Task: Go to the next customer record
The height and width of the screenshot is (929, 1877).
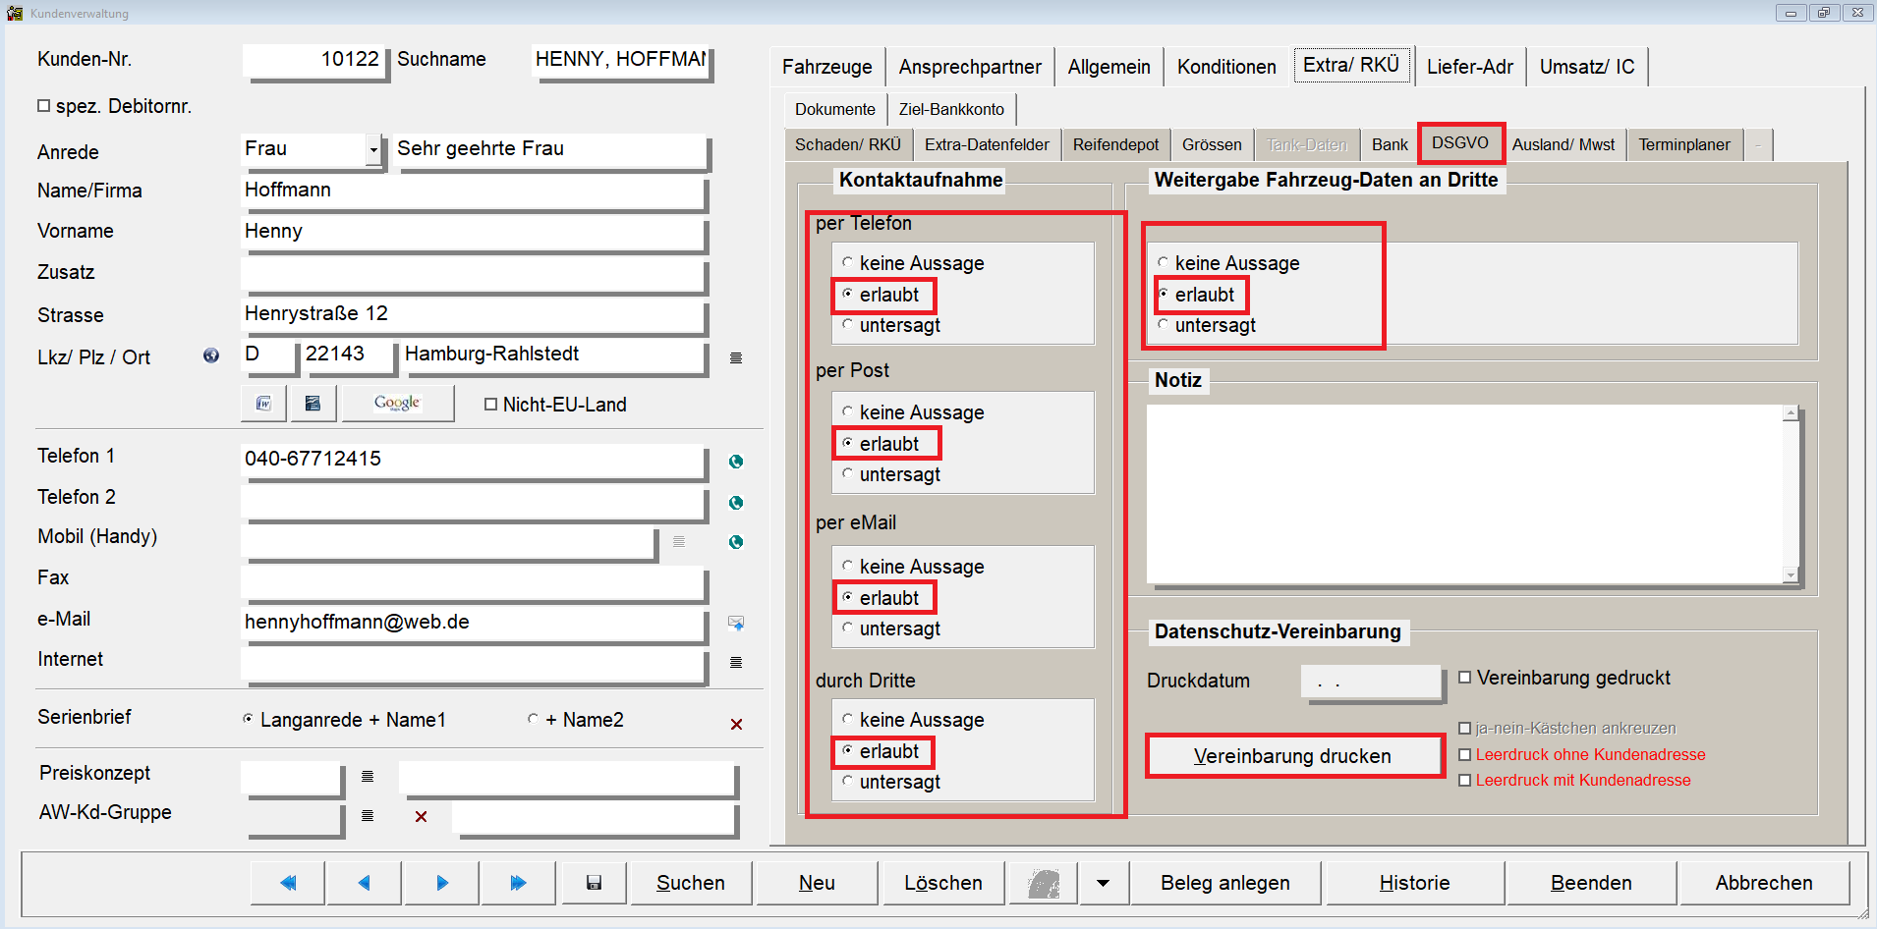Action: coord(441,883)
